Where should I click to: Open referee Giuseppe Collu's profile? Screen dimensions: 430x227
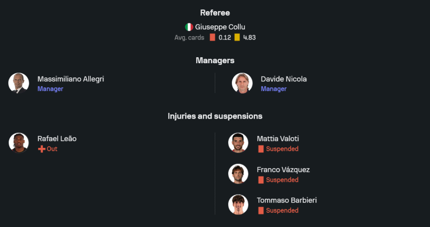click(x=220, y=27)
